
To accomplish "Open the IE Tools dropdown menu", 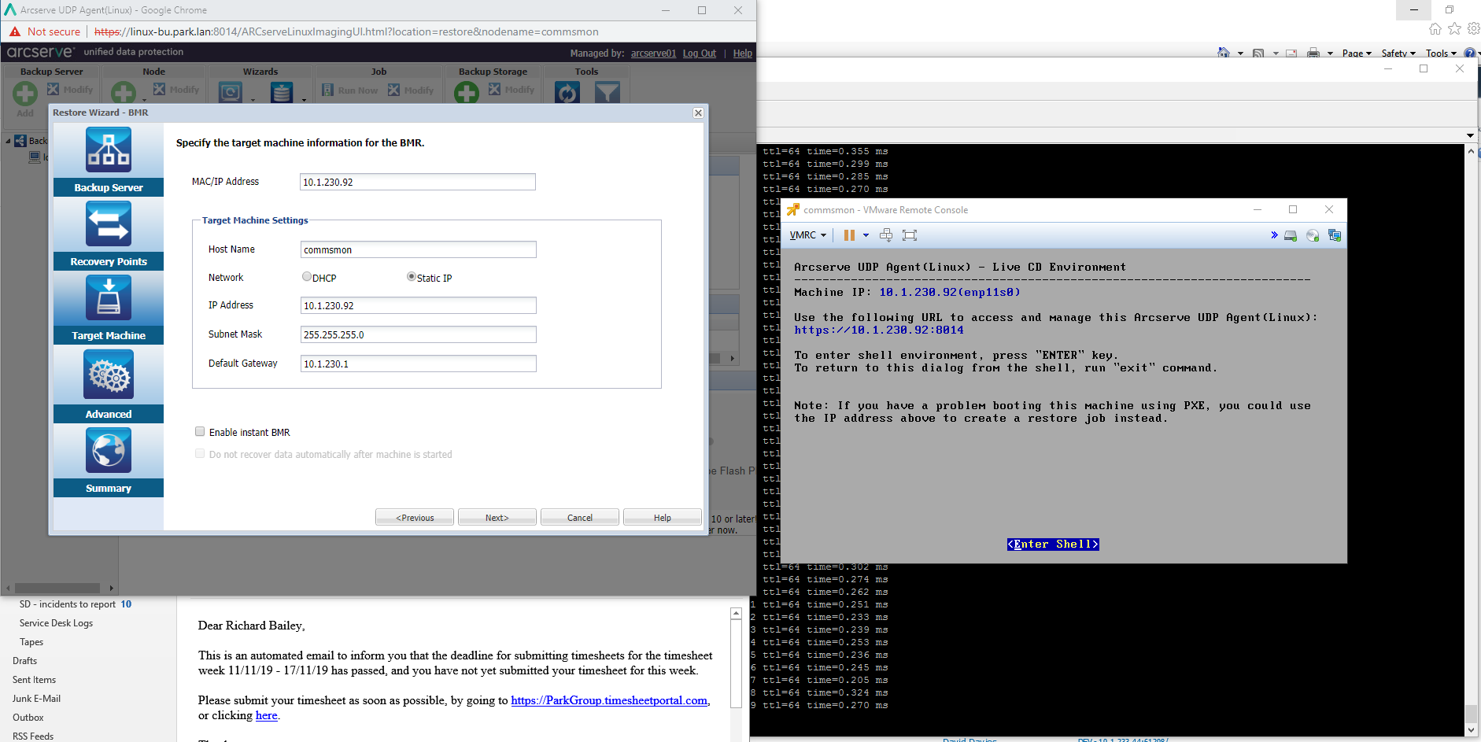I will tap(1441, 54).
